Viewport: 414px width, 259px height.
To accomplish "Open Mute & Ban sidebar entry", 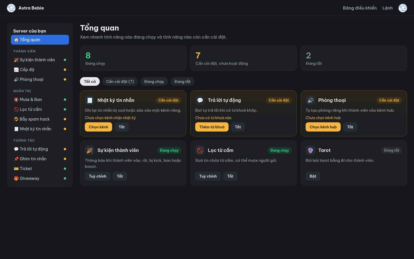I will pos(40,100).
